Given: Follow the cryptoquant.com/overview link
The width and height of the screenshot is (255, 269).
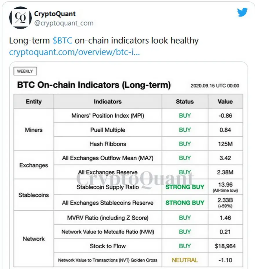Looking at the screenshot, I should (x=74, y=52).
